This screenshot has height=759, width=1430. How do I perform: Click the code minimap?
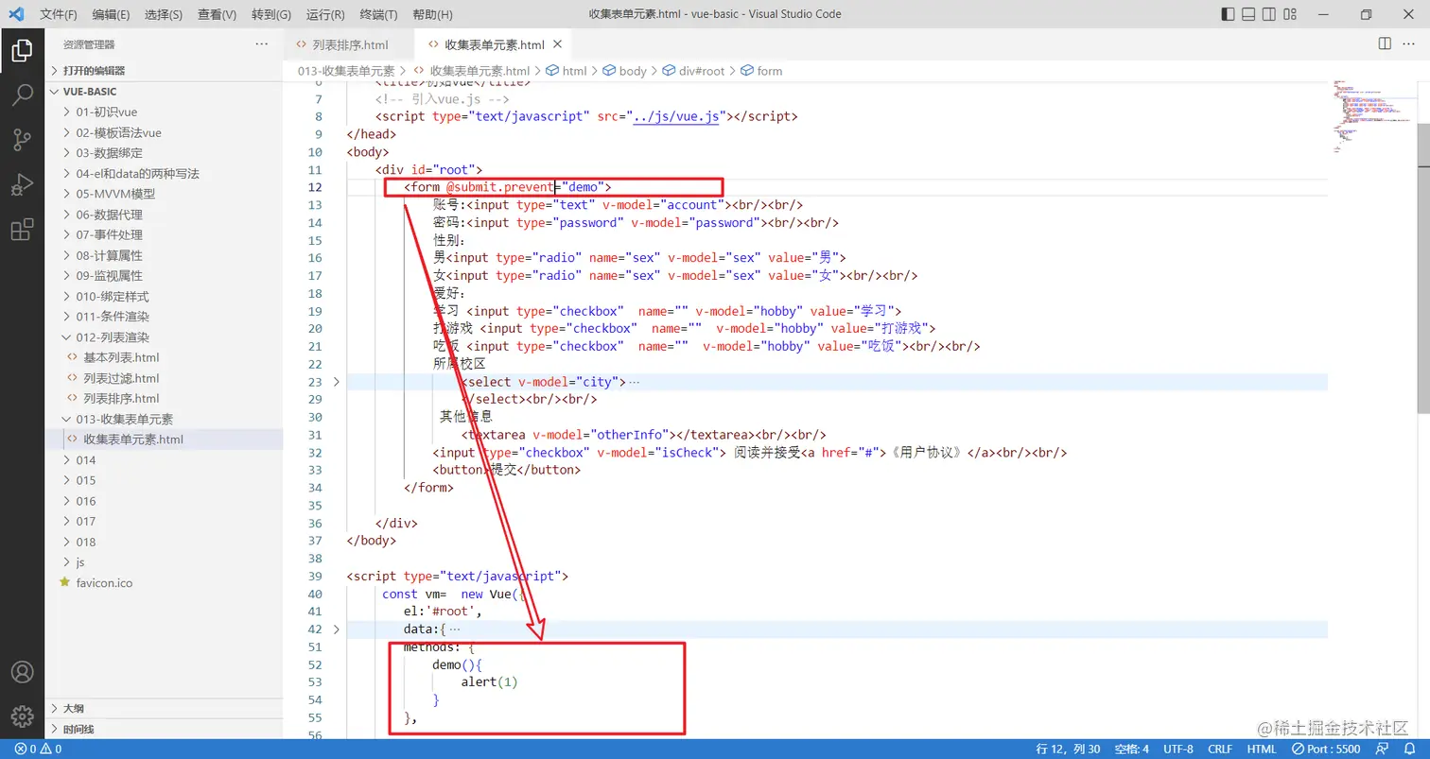click(x=1371, y=115)
